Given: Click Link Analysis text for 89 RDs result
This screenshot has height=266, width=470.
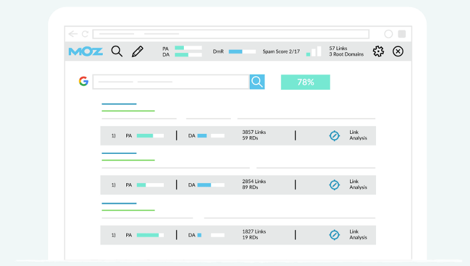Looking at the screenshot, I should pyautogui.click(x=358, y=184).
